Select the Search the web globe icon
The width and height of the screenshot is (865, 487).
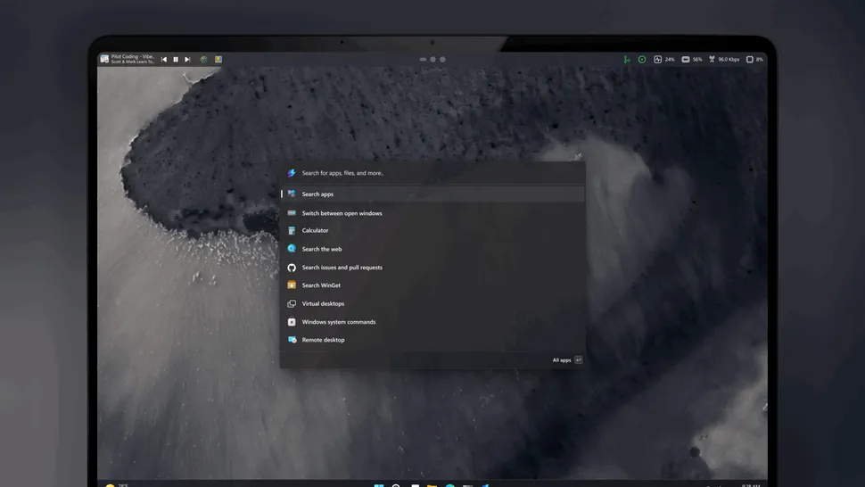(292, 249)
